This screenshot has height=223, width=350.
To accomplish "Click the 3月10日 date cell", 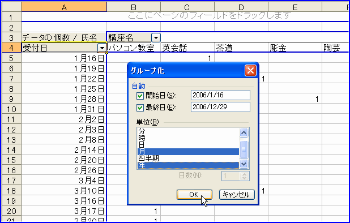I will click(x=64, y=191).
